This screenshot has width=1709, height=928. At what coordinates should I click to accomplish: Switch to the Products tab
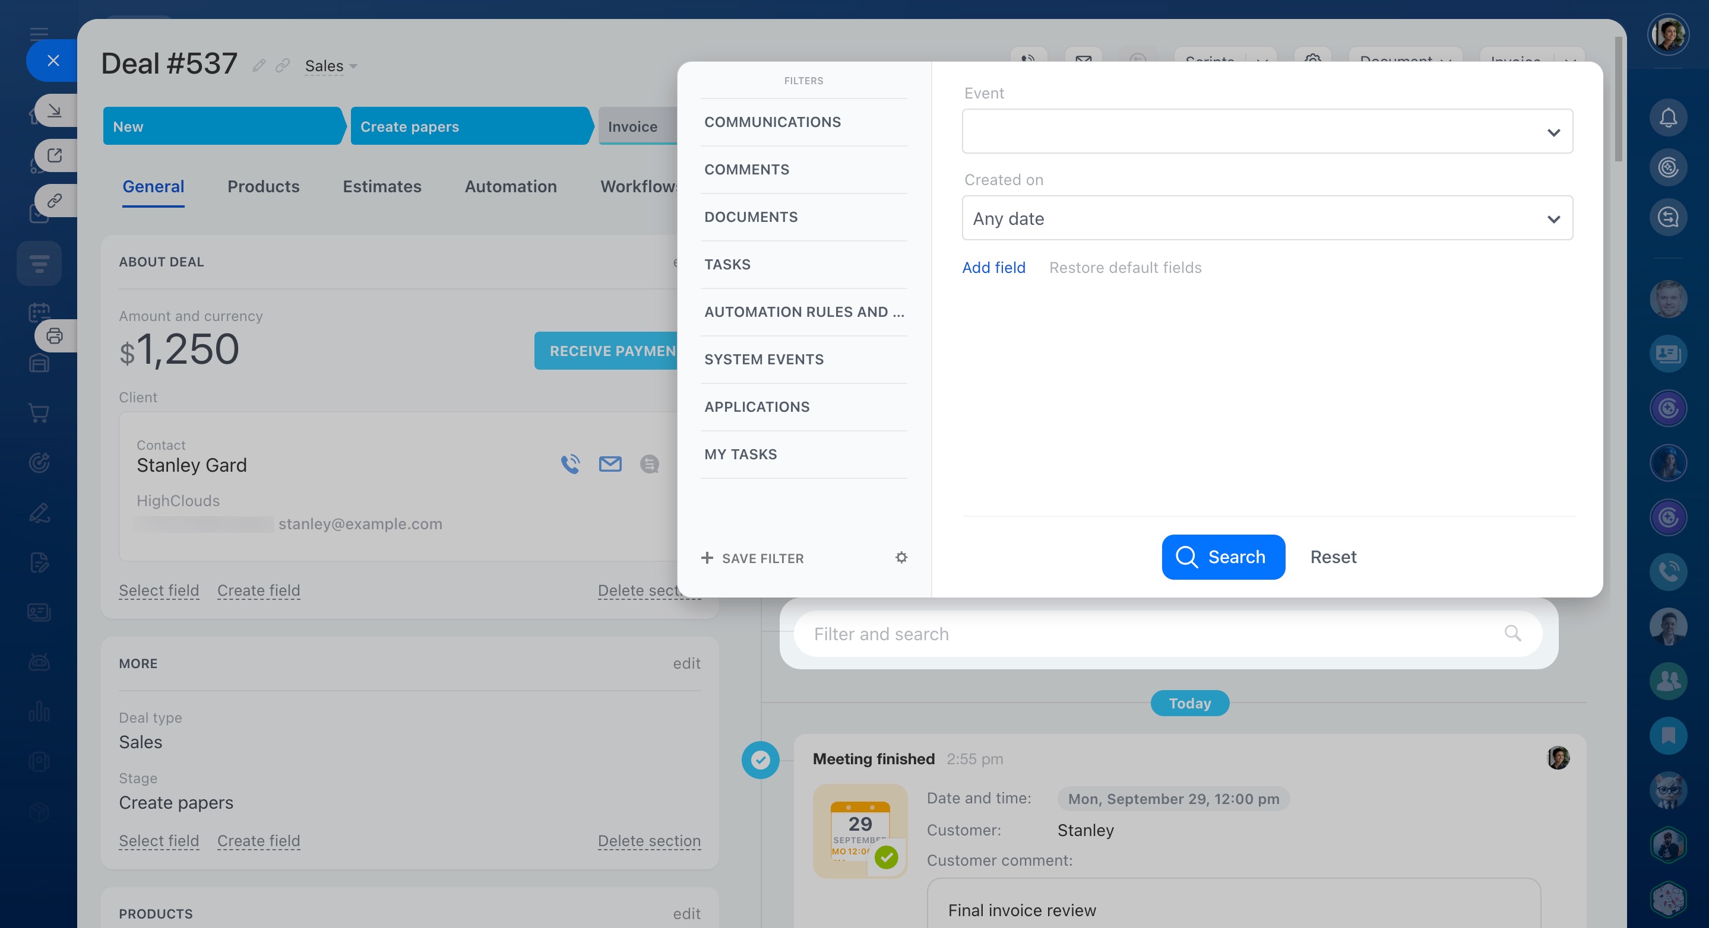tap(264, 186)
